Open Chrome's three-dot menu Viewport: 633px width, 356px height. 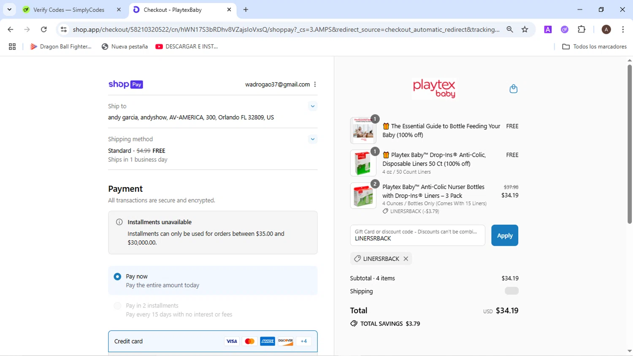point(623,30)
